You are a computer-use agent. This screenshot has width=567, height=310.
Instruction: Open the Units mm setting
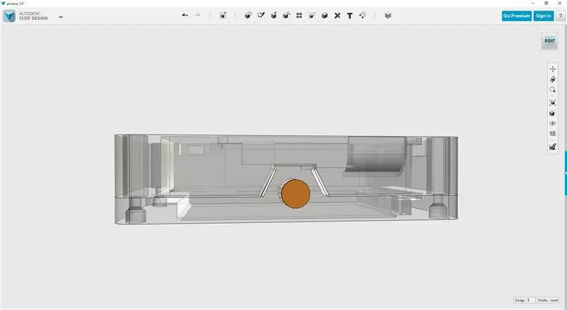pos(548,300)
